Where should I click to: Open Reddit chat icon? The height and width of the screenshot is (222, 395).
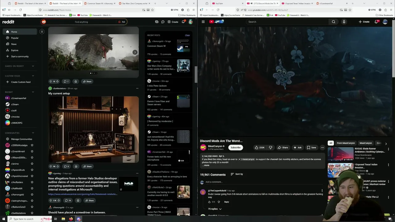point(163,22)
